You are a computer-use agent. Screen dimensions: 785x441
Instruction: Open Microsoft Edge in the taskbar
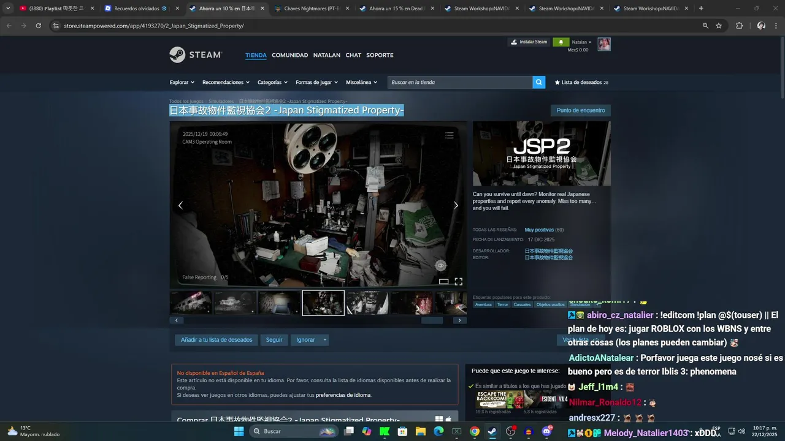pos(438,431)
